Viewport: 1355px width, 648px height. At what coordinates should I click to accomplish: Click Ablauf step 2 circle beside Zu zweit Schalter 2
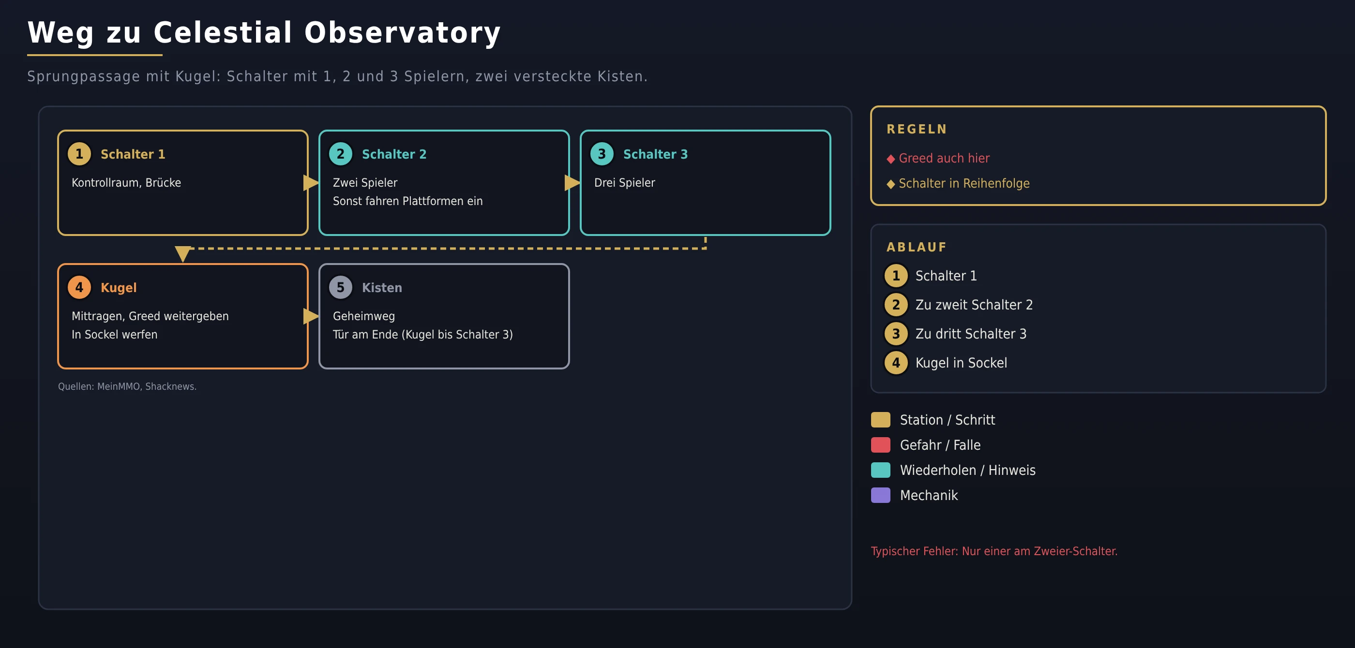pos(896,305)
